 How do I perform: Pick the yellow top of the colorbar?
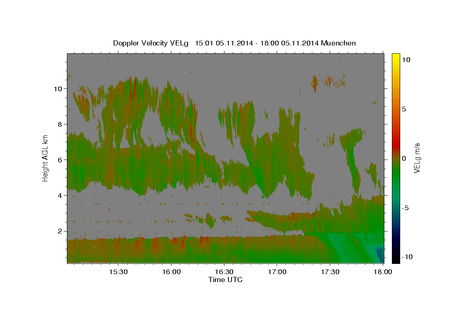396,56
